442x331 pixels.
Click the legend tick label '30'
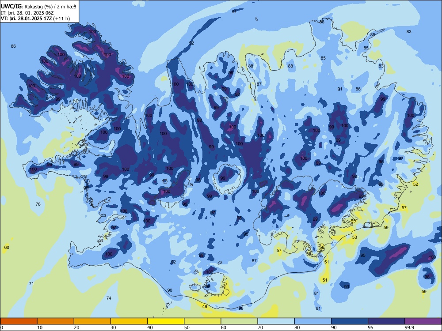coord(113,327)
